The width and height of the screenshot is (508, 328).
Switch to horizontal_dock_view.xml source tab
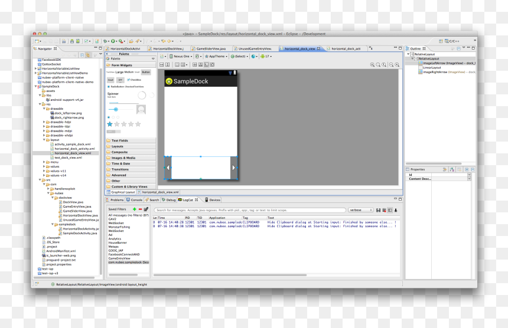coord(158,192)
